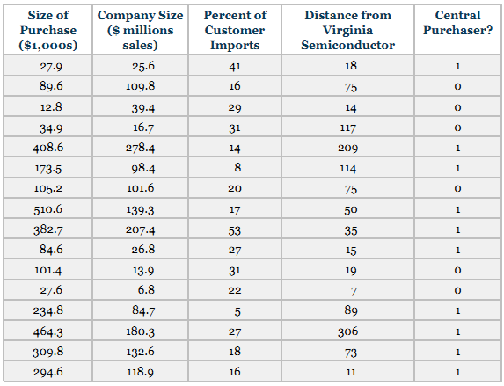Select the cell with purchase value 294.6
The width and height of the screenshot is (504, 386).
point(48,372)
